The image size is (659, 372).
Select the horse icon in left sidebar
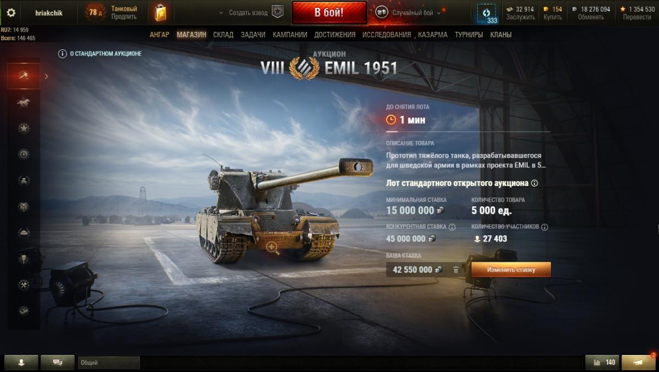click(24, 102)
